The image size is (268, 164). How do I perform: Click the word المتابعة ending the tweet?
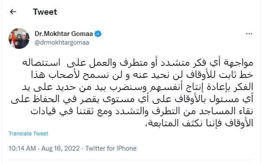tap(162, 123)
